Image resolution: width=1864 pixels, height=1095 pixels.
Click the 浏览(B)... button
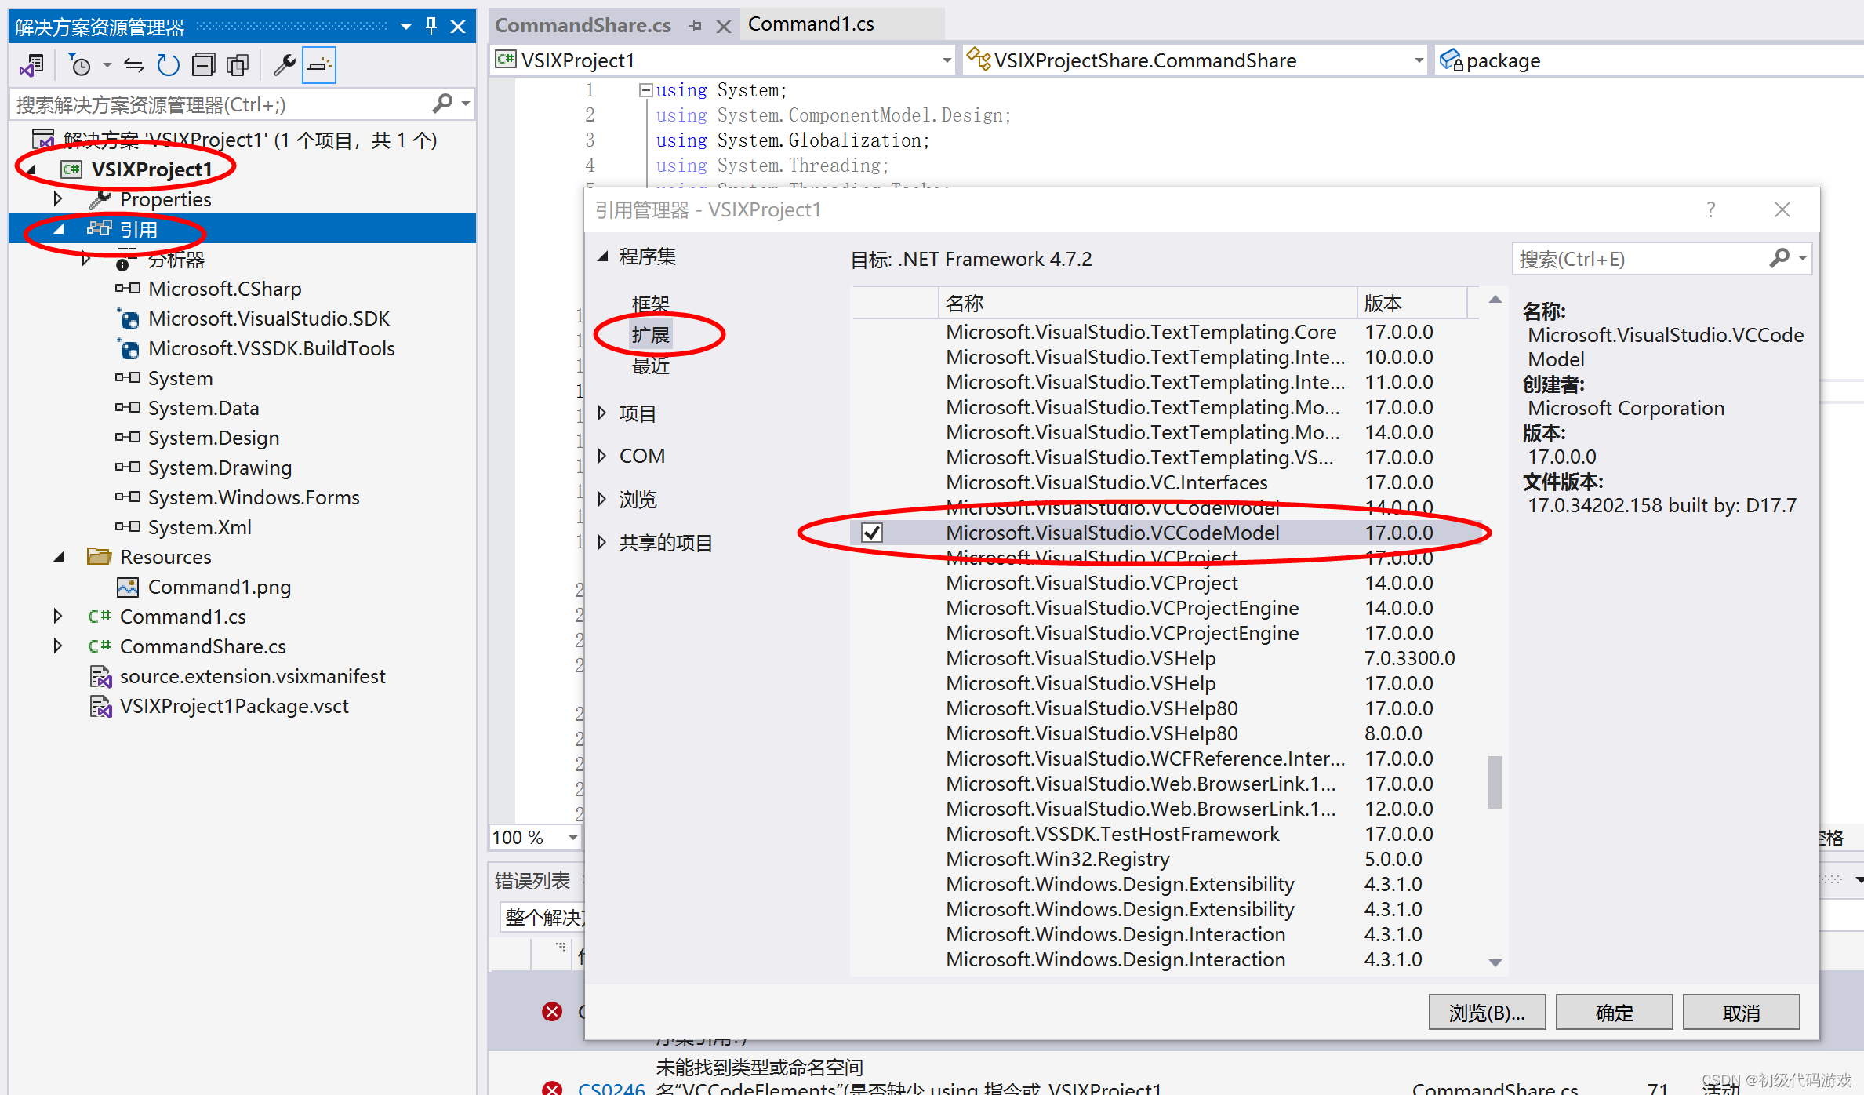1487,1013
